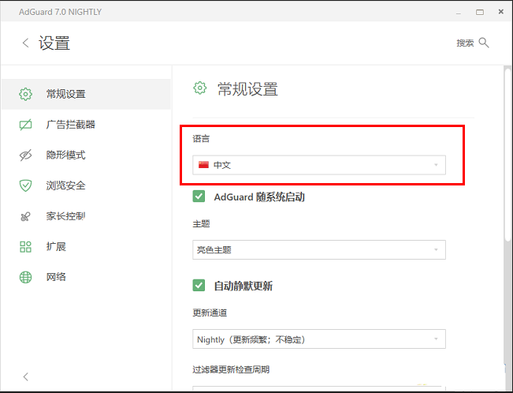Click the 常规设置 gear icon in sidebar

pos(25,94)
